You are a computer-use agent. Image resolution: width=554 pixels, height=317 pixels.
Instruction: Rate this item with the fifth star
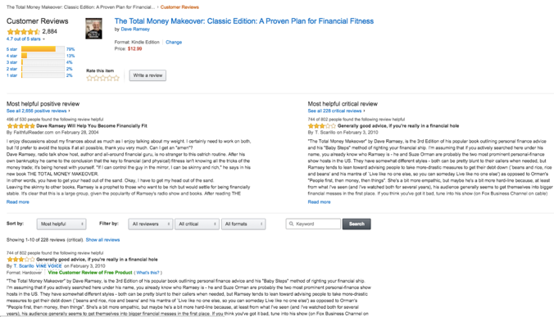click(116, 78)
